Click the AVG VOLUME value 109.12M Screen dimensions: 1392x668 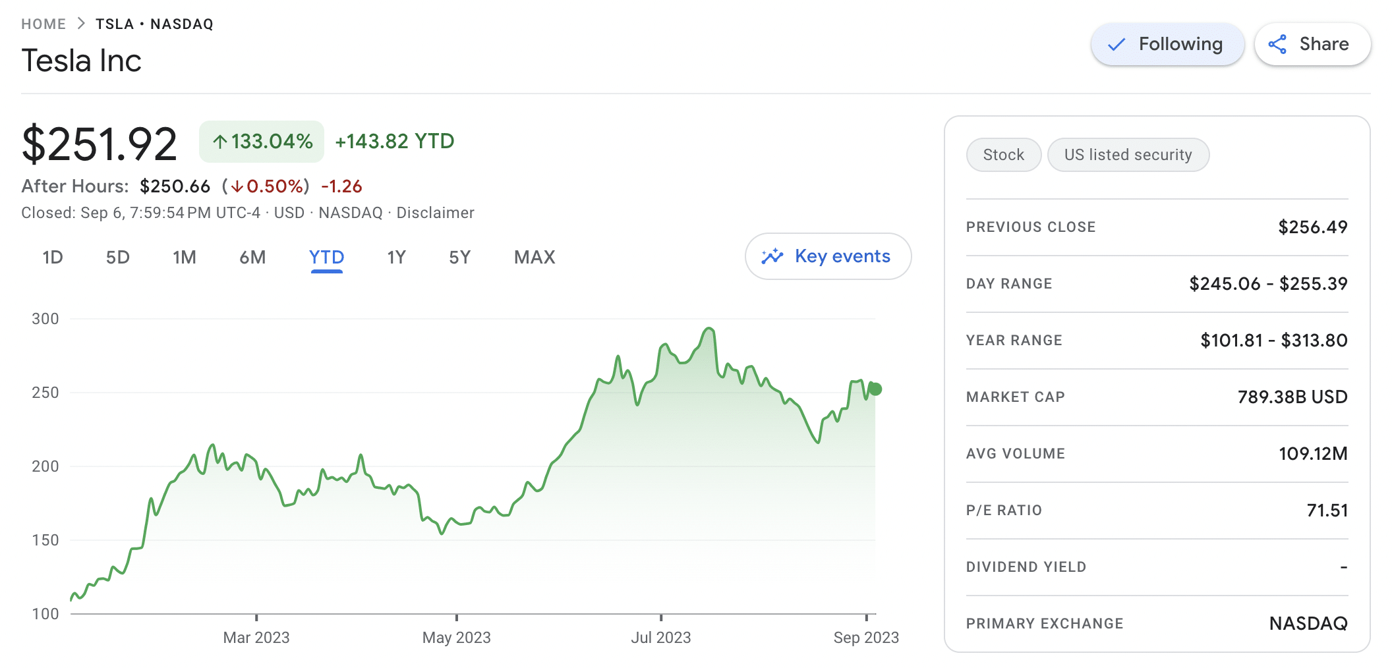tap(1313, 454)
